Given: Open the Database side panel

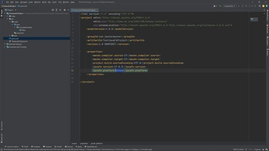Looking at the screenshot, I should [x=267, y=41].
